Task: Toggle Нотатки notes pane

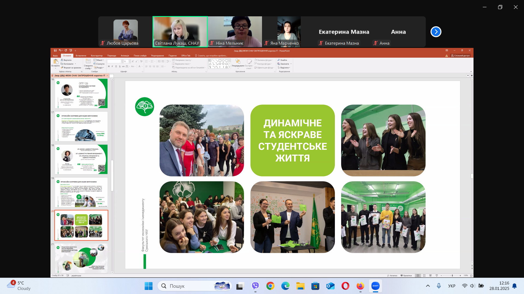Action: (x=392, y=275)
